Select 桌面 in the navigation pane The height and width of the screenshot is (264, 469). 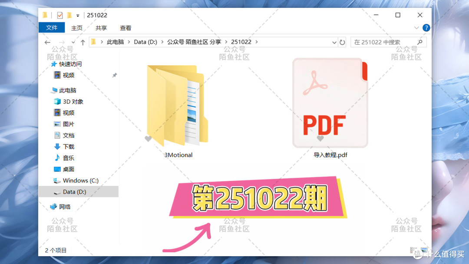point(68,169)
